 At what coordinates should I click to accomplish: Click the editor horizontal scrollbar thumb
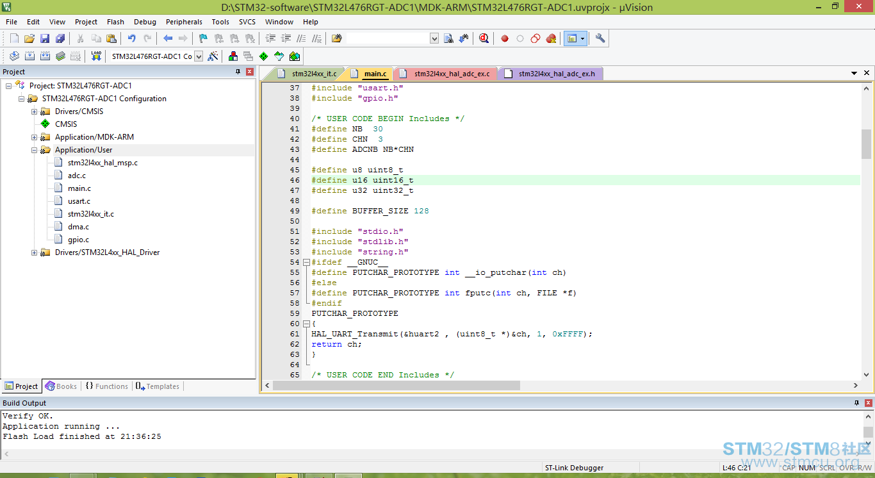coord(396,385)
